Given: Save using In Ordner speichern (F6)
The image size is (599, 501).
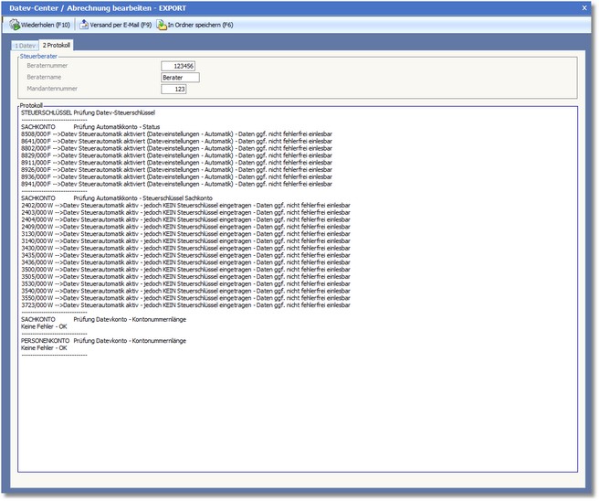Looking at the screenshot, I should tap(199, 25).
